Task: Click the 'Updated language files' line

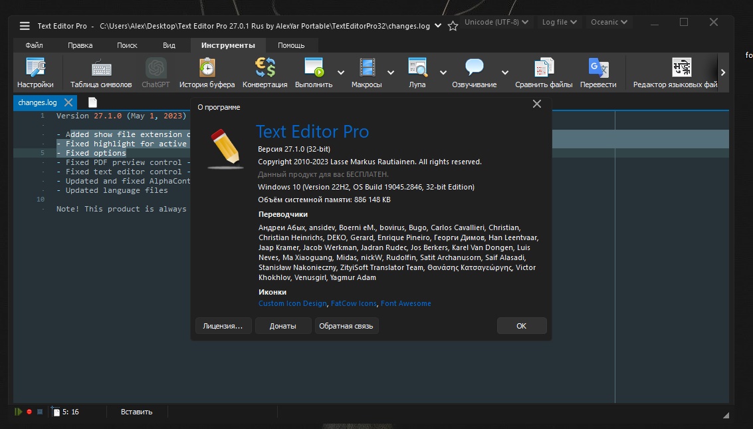Action: [112, 190]
